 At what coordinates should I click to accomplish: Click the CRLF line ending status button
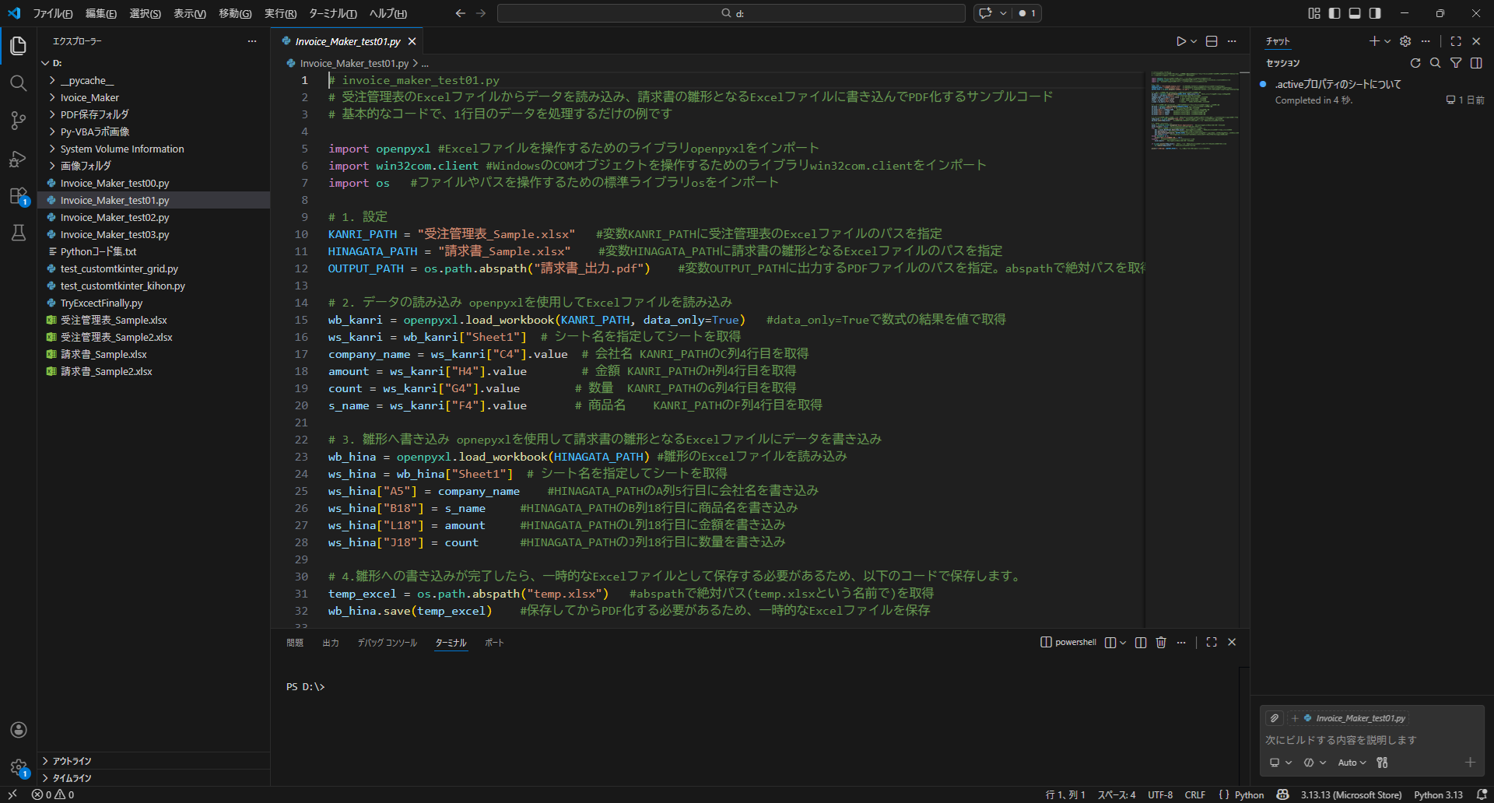tap(1194, 794)
